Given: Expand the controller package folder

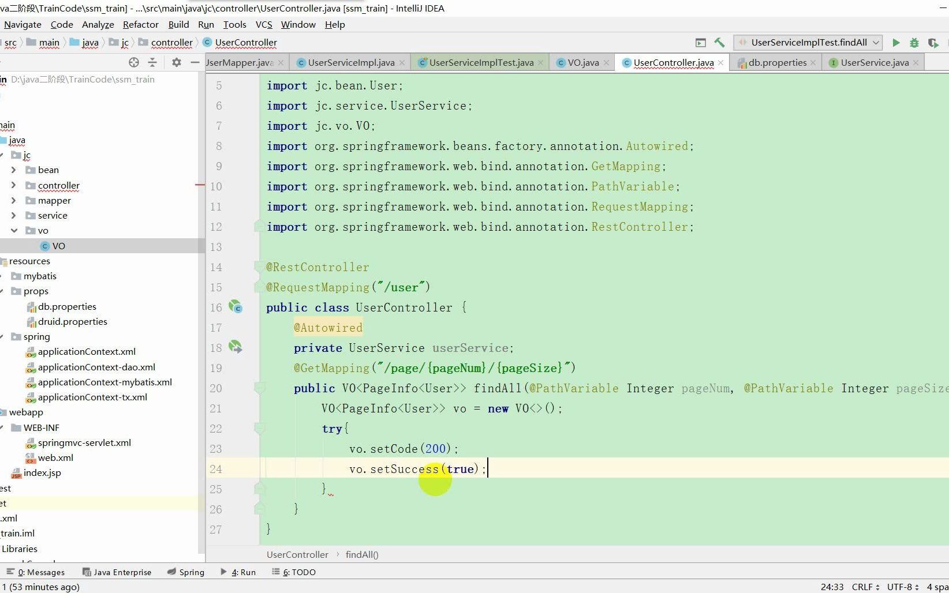Looking at the screenshot, I should click(x=13, y=185).
